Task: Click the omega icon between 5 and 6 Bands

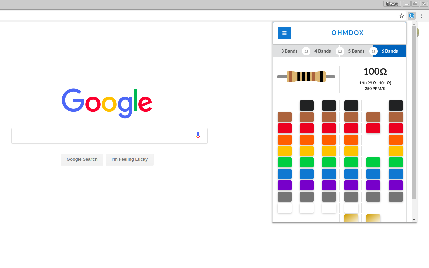Action: click(x=373, y=51)
